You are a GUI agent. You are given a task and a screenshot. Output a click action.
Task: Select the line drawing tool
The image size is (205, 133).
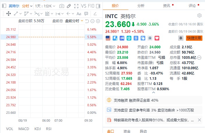16,14
